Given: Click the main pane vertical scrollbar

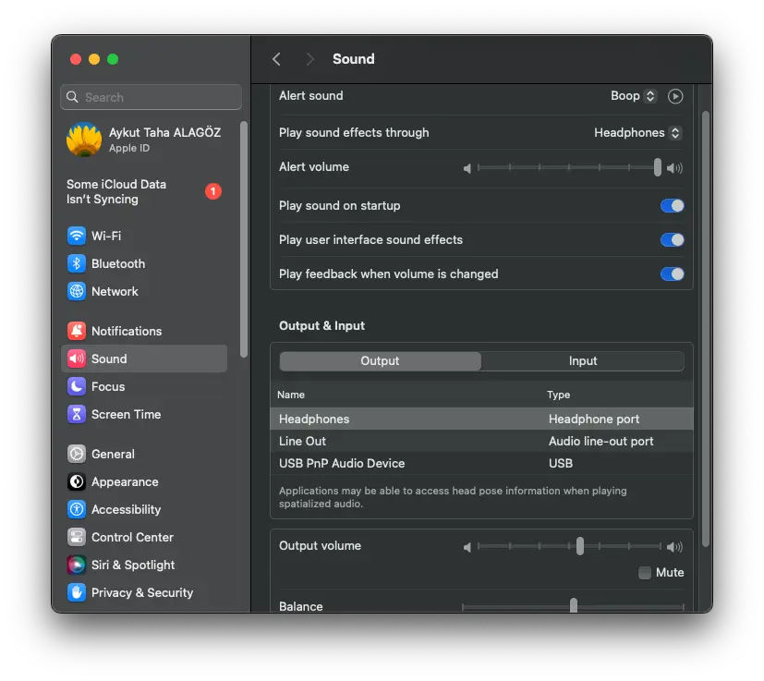Looking at the screenshot, I should point(705,328).
